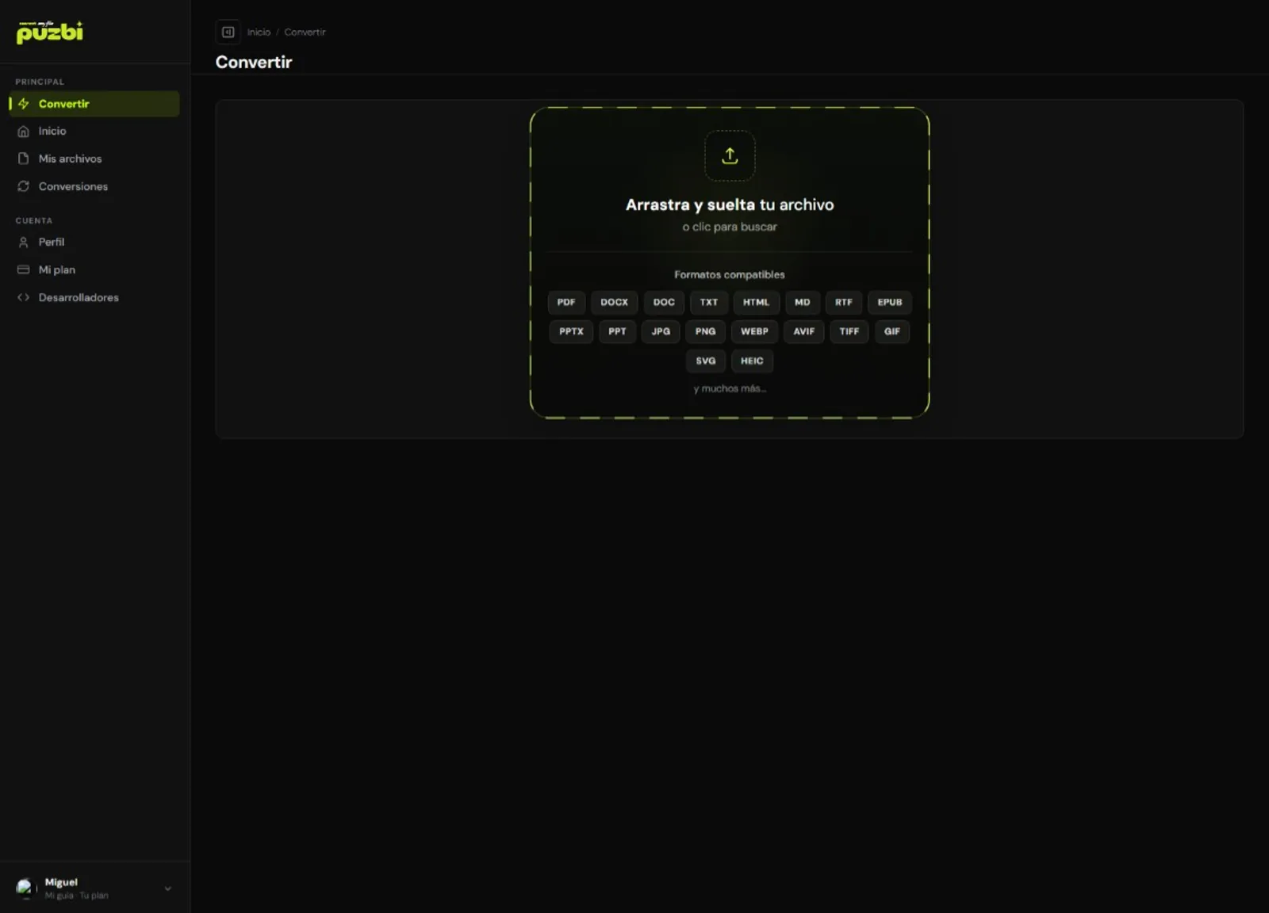The width and height of the screenshot is (1269, 913).
Task: Click the refresh icon beside Conversiones
Action: [x=24, y=186]
